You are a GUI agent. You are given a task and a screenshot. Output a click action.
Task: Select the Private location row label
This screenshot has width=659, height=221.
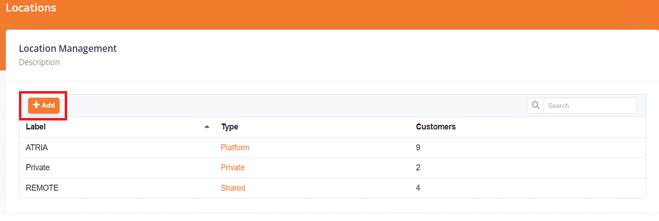(x=38, y=168)
